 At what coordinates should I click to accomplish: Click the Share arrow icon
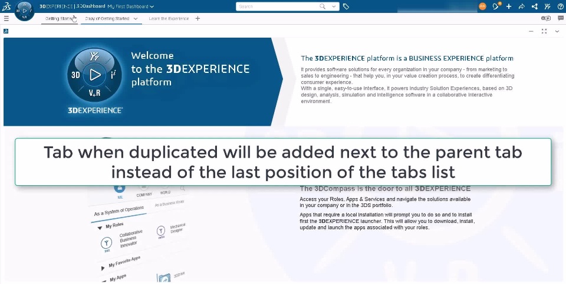pyautogui.click(x=522, y=6)
